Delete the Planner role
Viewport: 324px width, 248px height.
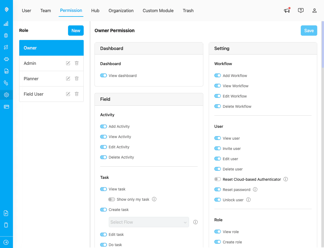point(77,78)
